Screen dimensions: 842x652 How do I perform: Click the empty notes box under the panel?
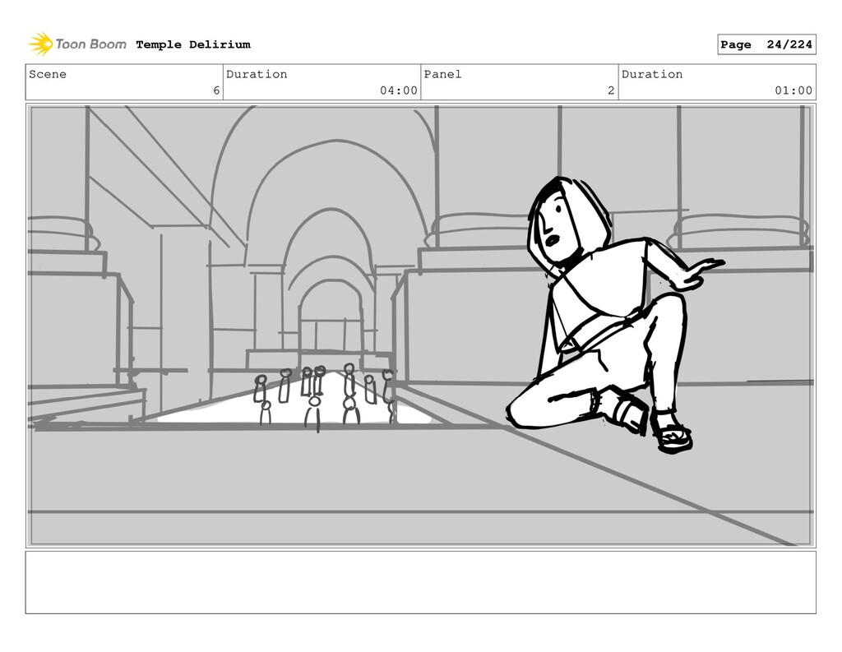pos(420,582)
